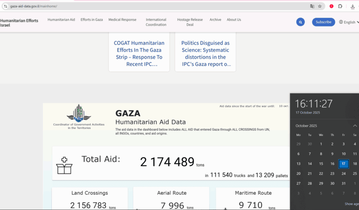Click the translate page icon in address bar
Viewport: 359px width, 210px height.
(312, 6)
